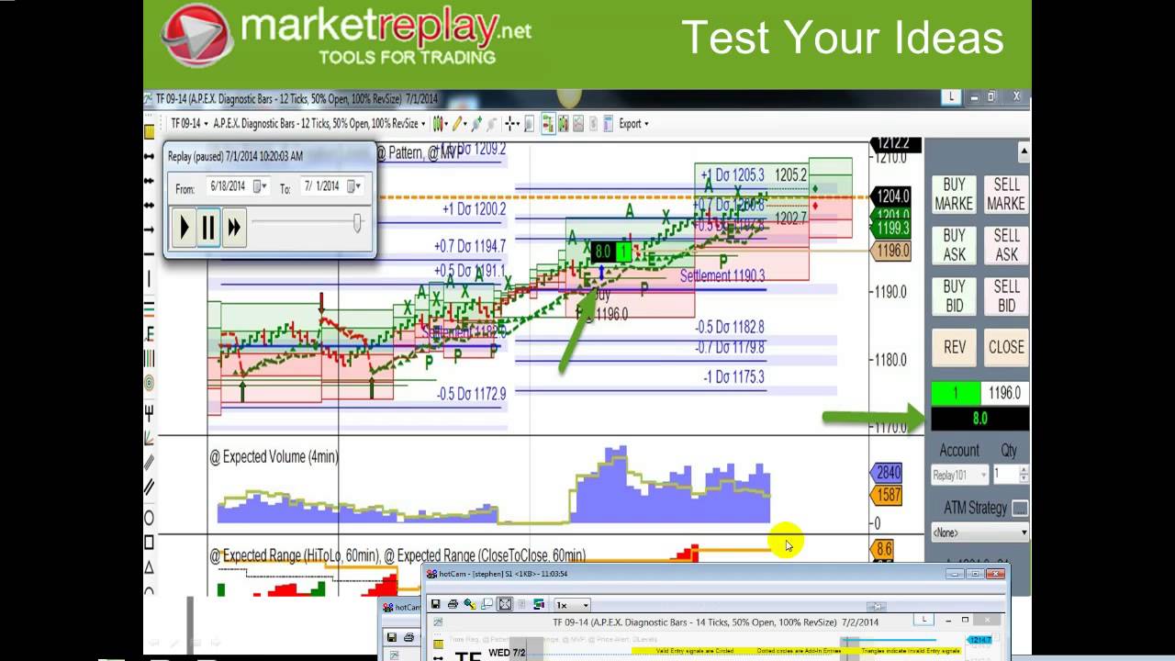Screen dimensions: 1175x661
Task: Click the hotCam screens icon beside zoom
Action: click(539, 604)
